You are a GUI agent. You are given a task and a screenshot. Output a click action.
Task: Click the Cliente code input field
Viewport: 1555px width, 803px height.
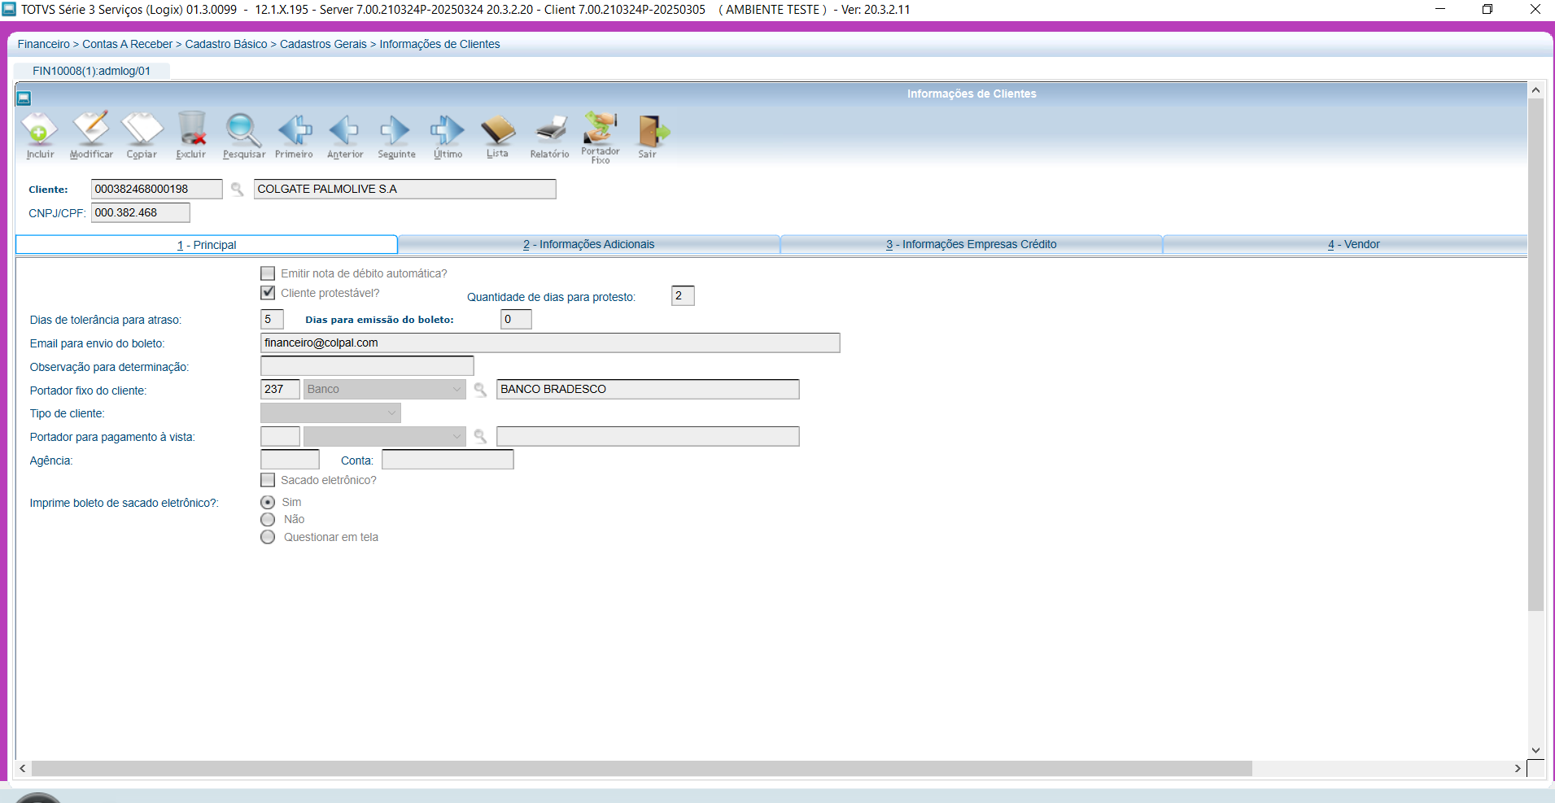(x=156, y=190)
